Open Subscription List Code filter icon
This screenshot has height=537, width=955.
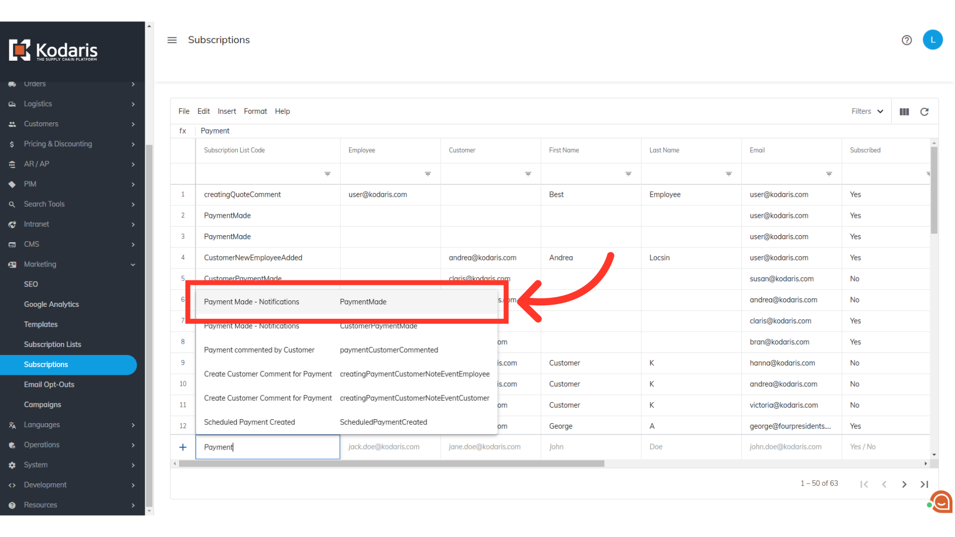(x=327, y=174)
